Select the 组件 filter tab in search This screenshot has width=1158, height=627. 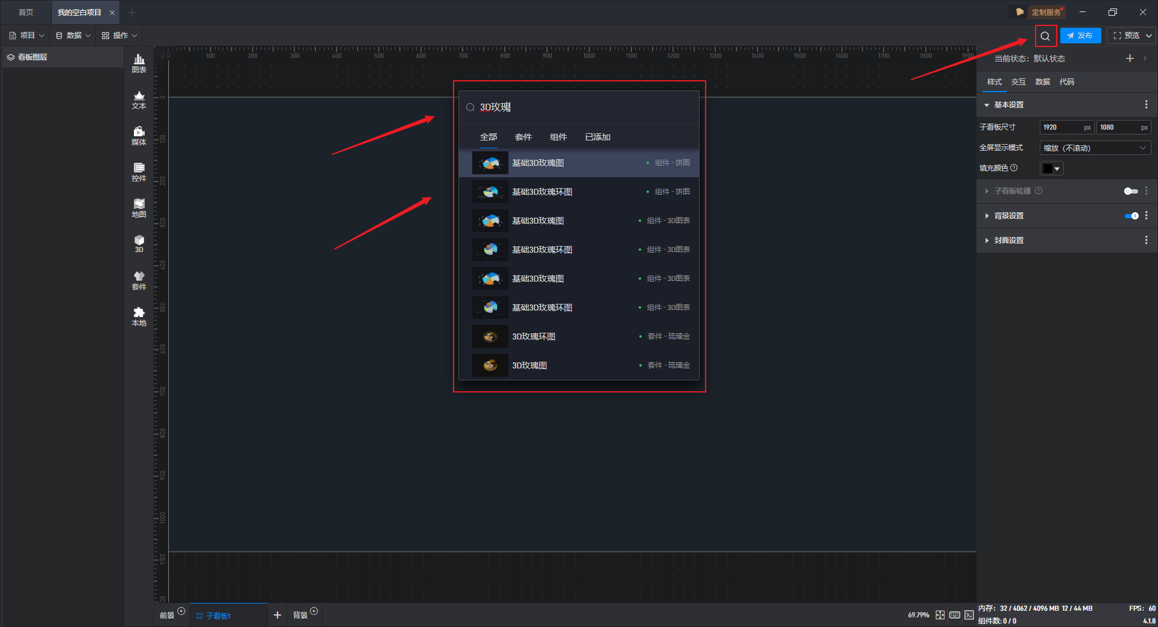pos(558,137)
